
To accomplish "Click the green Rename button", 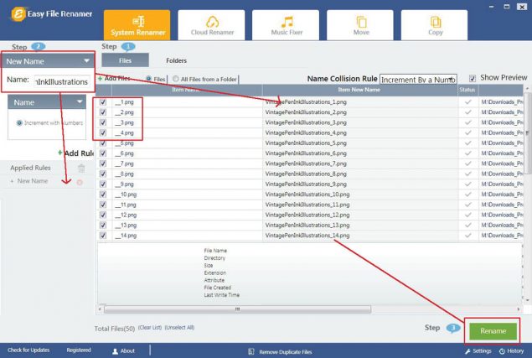I will pos(493,331).
